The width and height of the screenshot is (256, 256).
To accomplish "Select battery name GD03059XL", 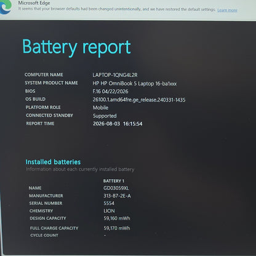I will pos(116,188).
